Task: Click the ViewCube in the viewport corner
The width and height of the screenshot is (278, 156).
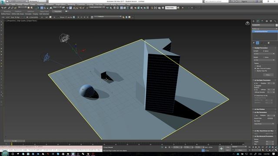Action: click(x=248, y=23)
